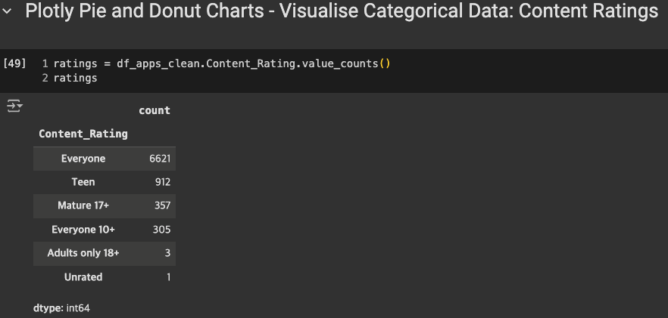This screenshot has width=668, height=318.
Task: Click the count value 6621
Action: (160, 159)
